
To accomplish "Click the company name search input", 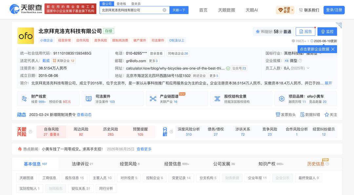I will (x=131, y=10).
